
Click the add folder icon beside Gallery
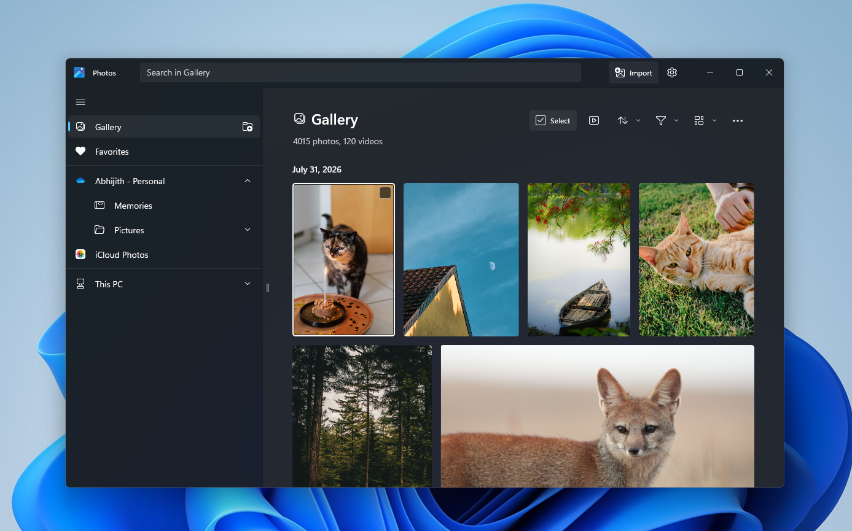point(248,126)
